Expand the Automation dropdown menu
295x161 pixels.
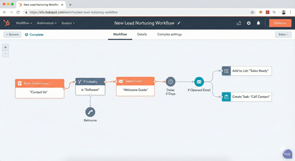click(47, 23)
